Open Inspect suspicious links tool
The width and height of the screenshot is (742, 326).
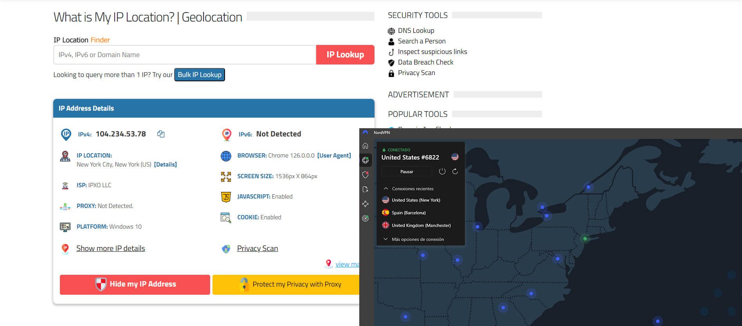[x=432, y=52]
